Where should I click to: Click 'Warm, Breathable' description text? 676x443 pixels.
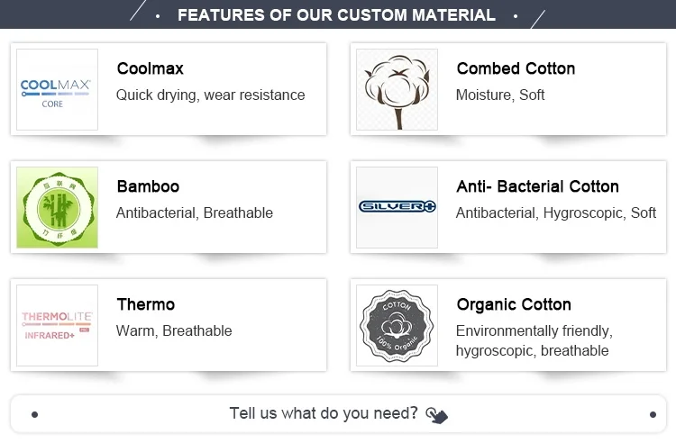click(x=174, y=330)
